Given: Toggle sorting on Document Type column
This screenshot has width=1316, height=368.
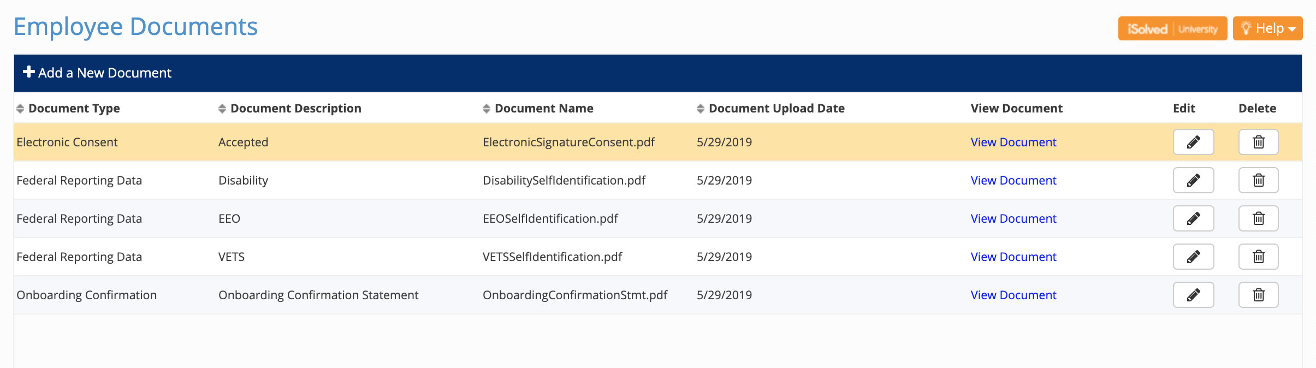Looking at the screenshot, I should pos(20,108).
